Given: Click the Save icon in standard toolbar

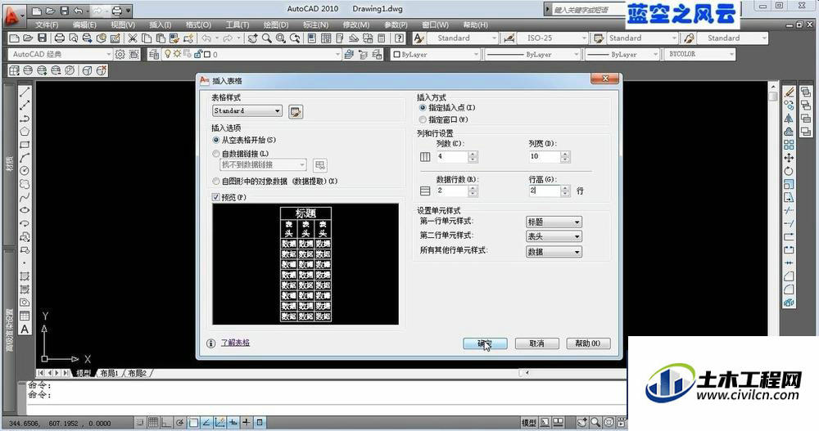Looking at the screenshot, I should click(x=42, y=38).
